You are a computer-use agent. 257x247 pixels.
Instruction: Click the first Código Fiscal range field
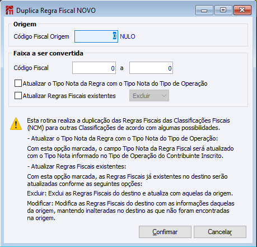(94, 68)
